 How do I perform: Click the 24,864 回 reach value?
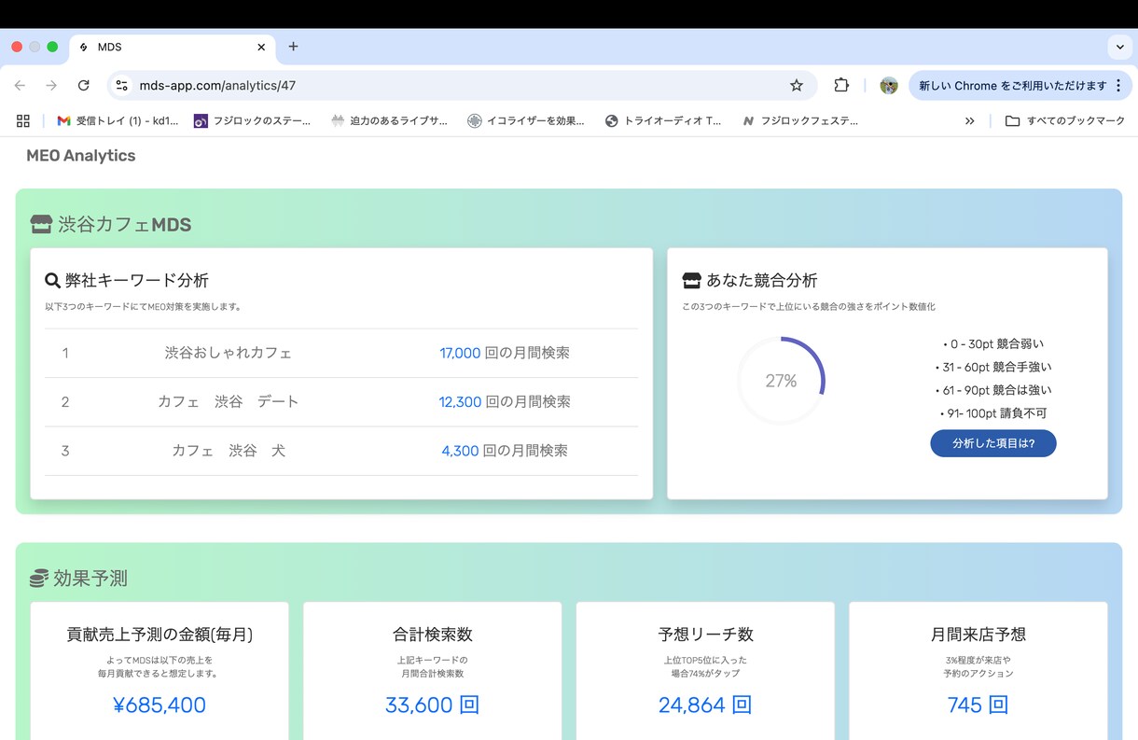[705, 705]
